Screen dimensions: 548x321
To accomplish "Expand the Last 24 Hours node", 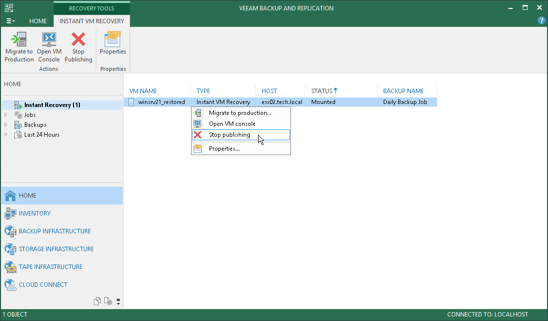I will pos(5,135).
